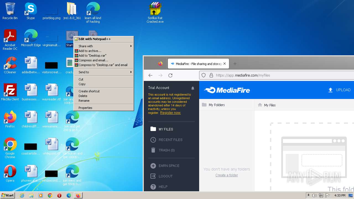Select the MediaFire File sharing tab
Image resolution: width=354 pixels, height=199 pixels.
click(x=198, y=64)
